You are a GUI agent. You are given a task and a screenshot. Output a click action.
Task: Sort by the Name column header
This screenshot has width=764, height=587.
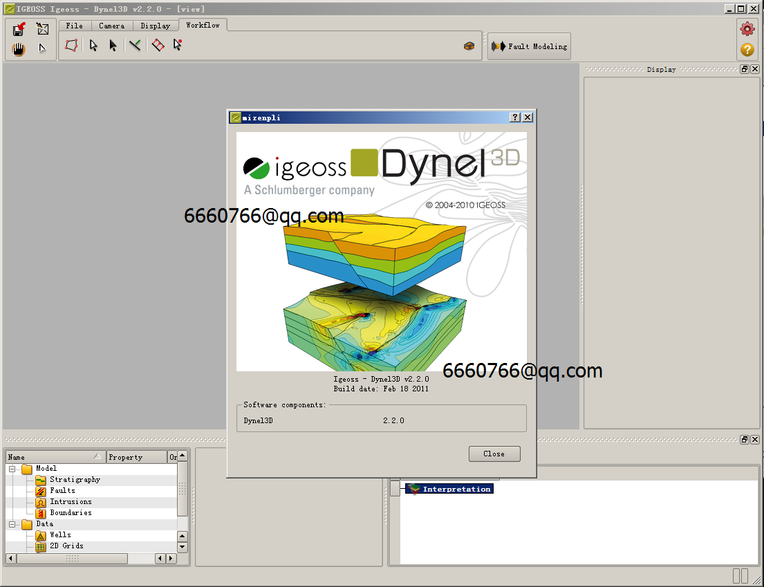[x=55, y=457]
